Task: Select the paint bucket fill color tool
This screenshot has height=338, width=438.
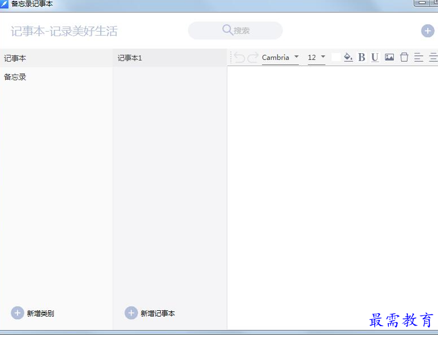Action: (x=348, y=57)
